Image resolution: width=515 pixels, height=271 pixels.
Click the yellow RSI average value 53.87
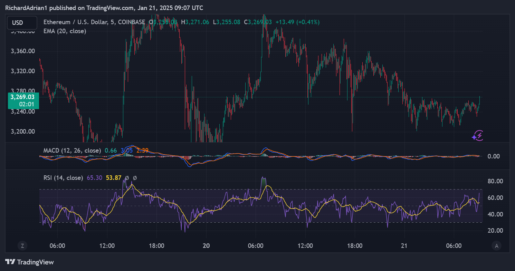[x=113, y=178]
